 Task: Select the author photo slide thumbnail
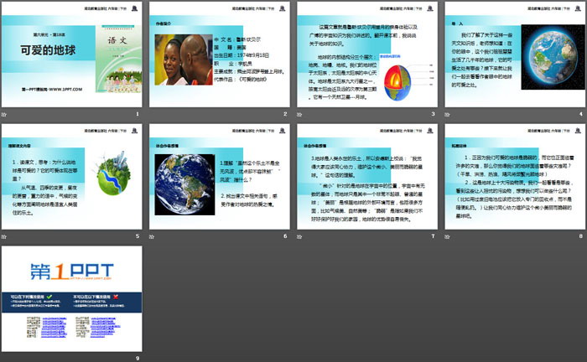[x=218, y=56]
